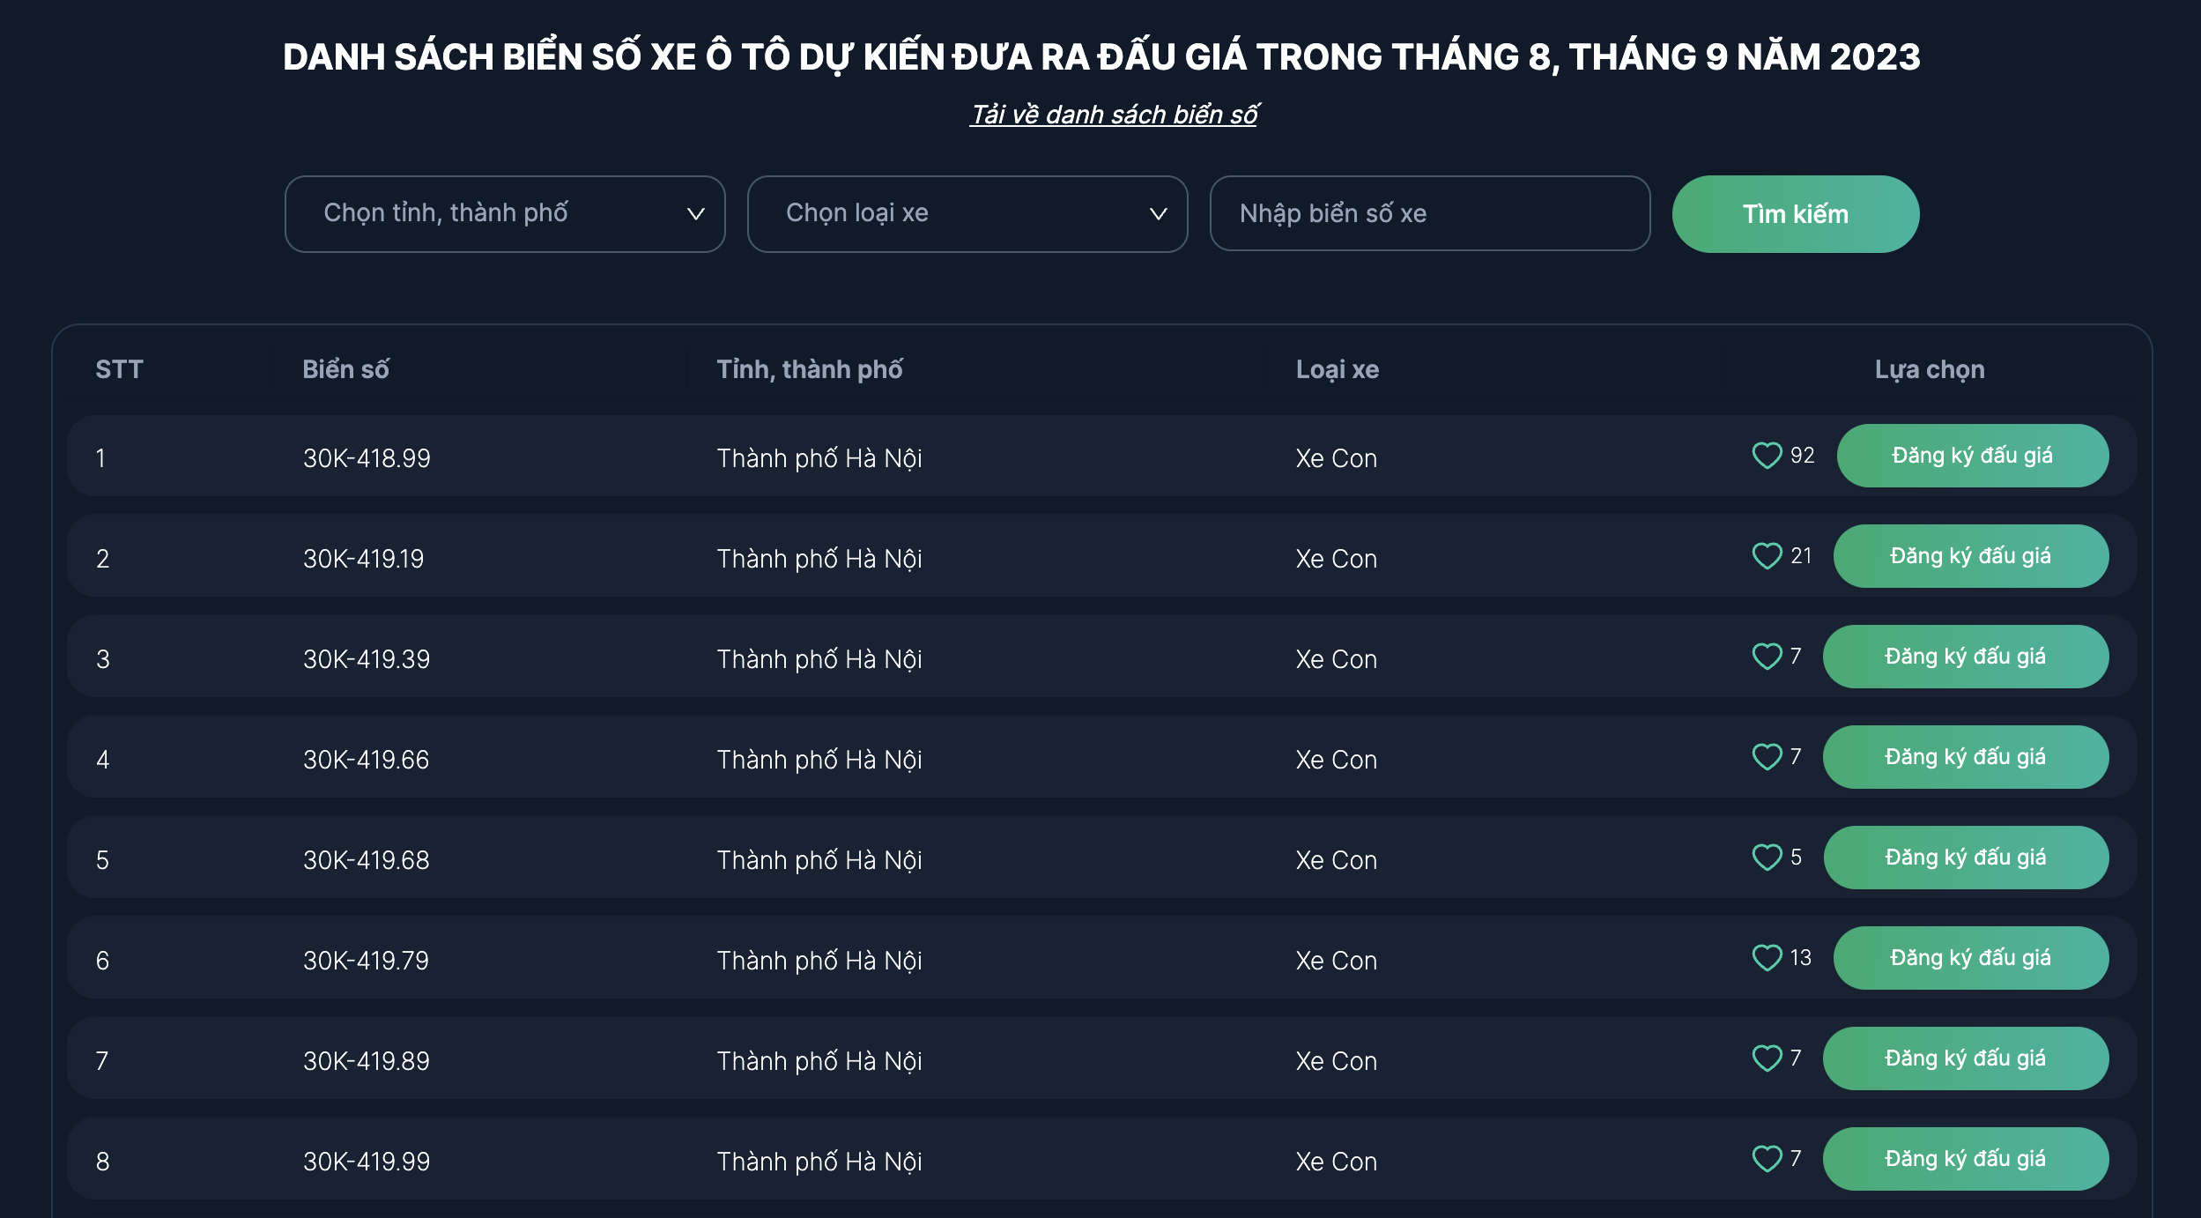Click heart icon beside 30K-419.66
Screen dimensions: 2201x1218
click(1767, 757)
